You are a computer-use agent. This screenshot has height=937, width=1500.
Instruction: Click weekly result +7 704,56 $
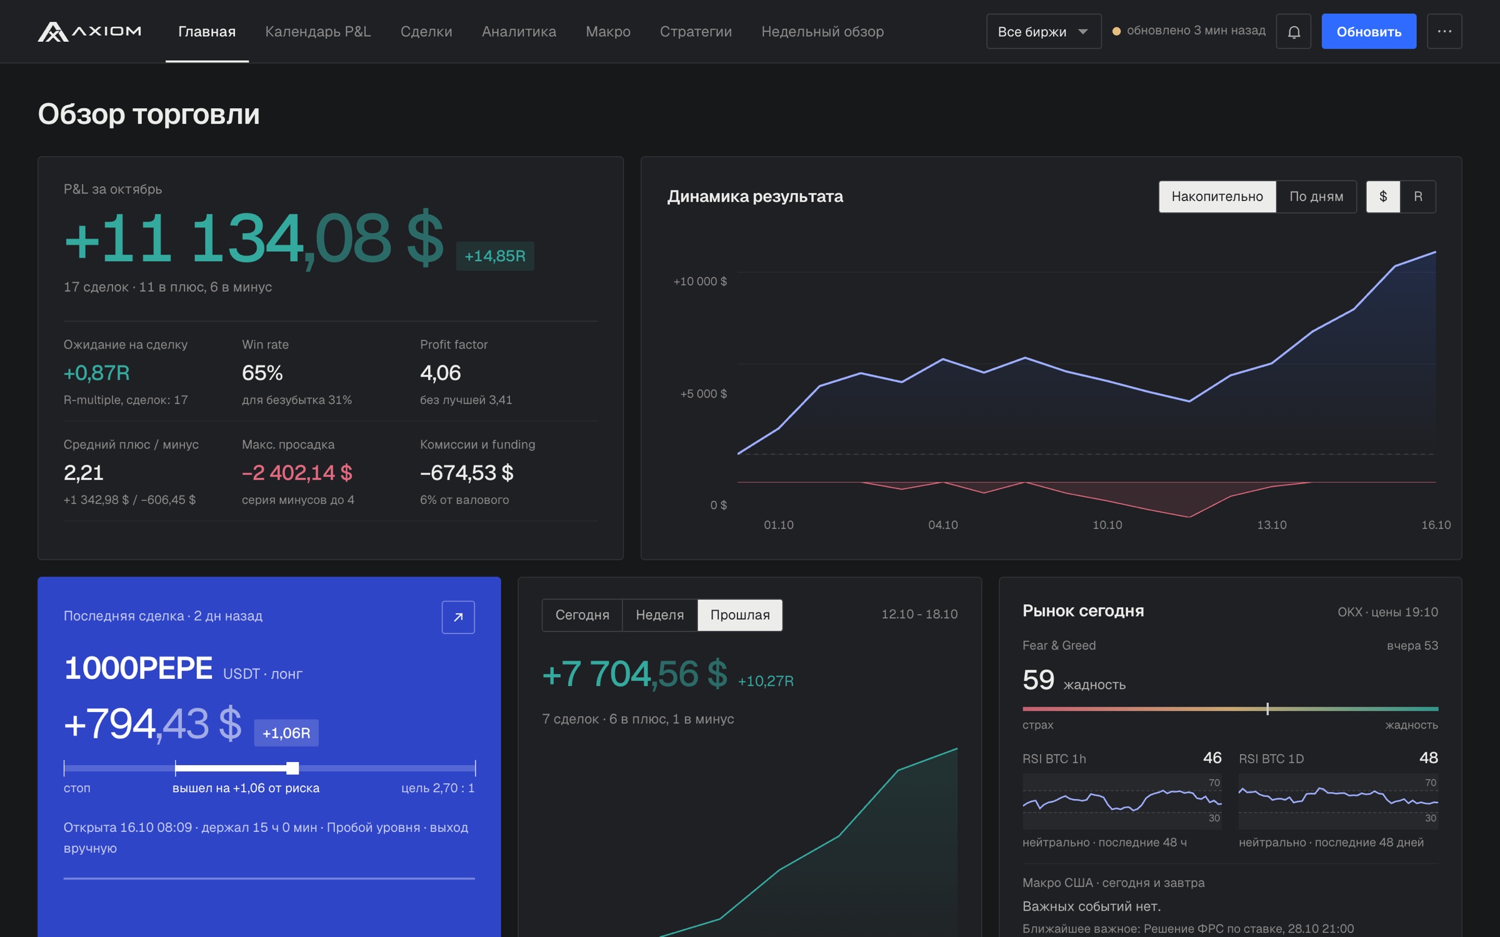click(634, 674)
